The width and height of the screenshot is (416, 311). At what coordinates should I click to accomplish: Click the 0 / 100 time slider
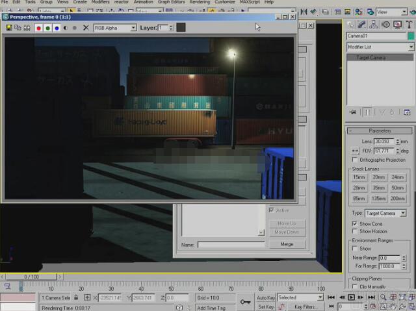[x=32, y=277]
